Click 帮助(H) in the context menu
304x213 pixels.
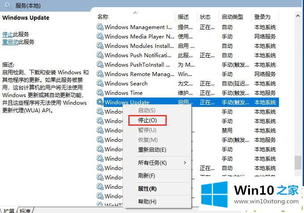pyautogui.click(x=147, y=202)
